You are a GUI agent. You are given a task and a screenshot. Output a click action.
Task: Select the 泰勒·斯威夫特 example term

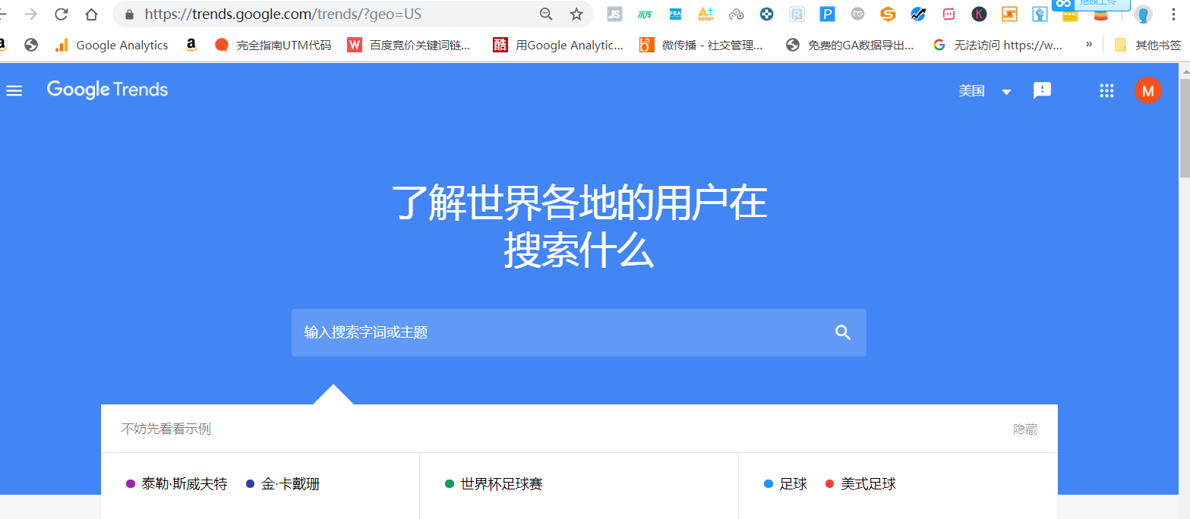176,484
